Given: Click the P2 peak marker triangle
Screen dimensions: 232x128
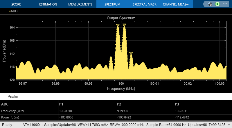Looking at the screenshot, I should click(118, 25).
